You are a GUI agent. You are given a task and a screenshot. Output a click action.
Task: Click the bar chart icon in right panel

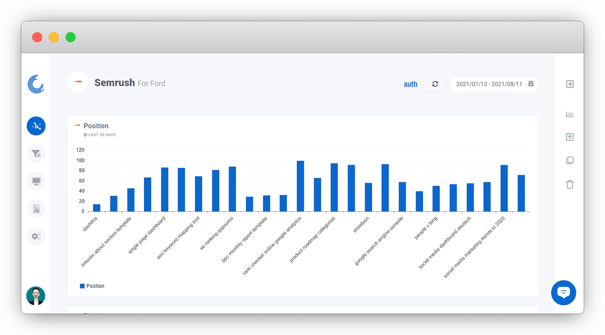click(x=570, y=114)
